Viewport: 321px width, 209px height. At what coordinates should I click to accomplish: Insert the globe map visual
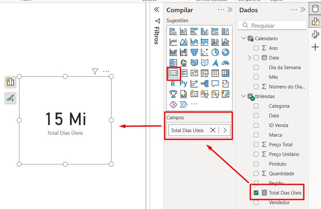click(184, 63)
